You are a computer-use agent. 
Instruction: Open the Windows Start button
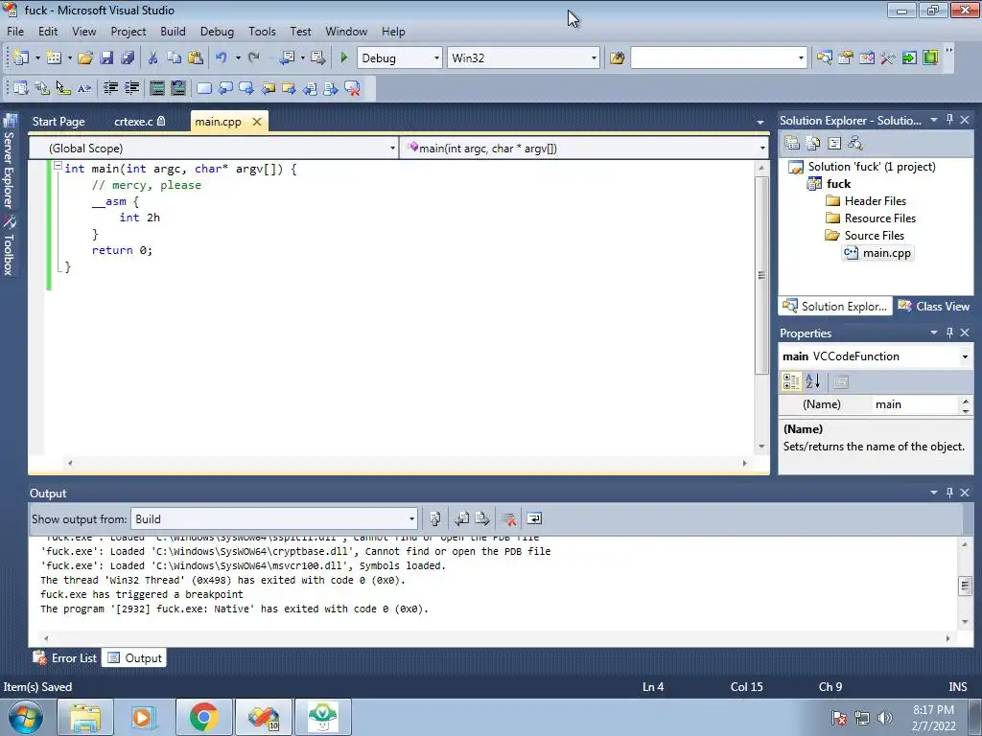click(x=26, y=717)
